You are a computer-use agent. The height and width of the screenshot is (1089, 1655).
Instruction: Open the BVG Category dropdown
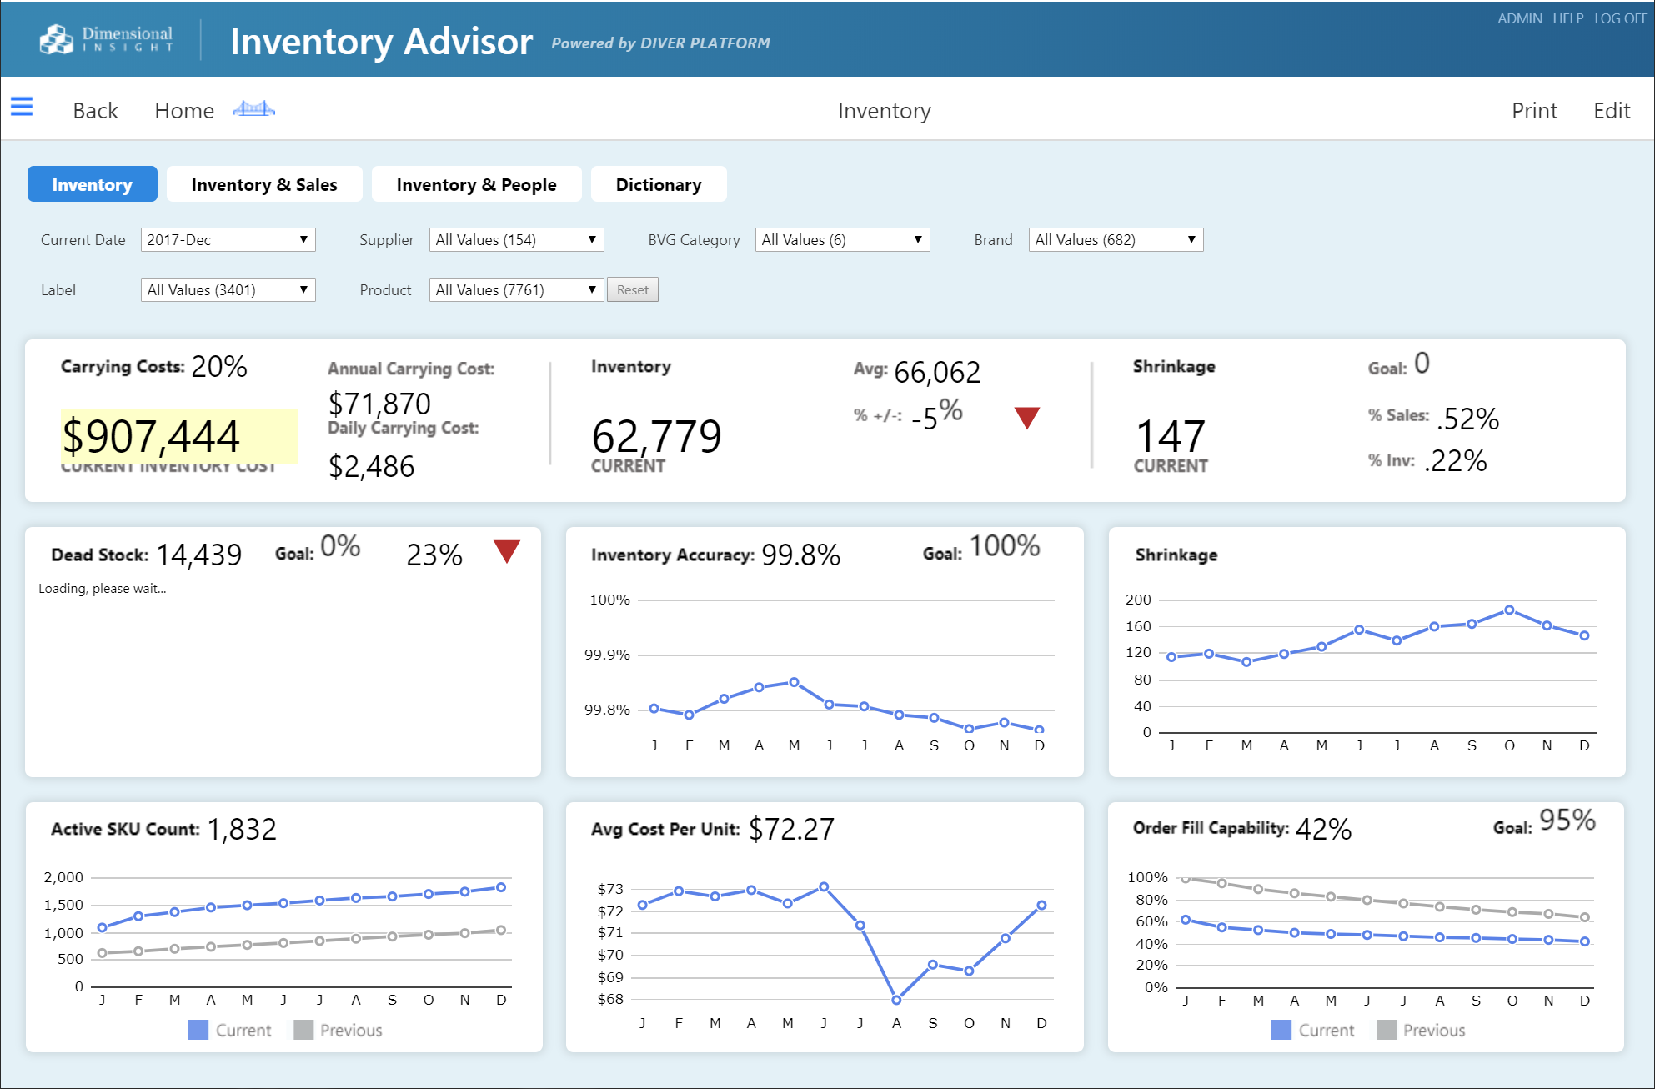click(842, 240)
